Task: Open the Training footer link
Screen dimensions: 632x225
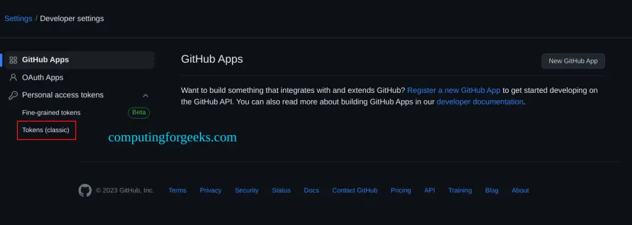Action: point(460,191)
